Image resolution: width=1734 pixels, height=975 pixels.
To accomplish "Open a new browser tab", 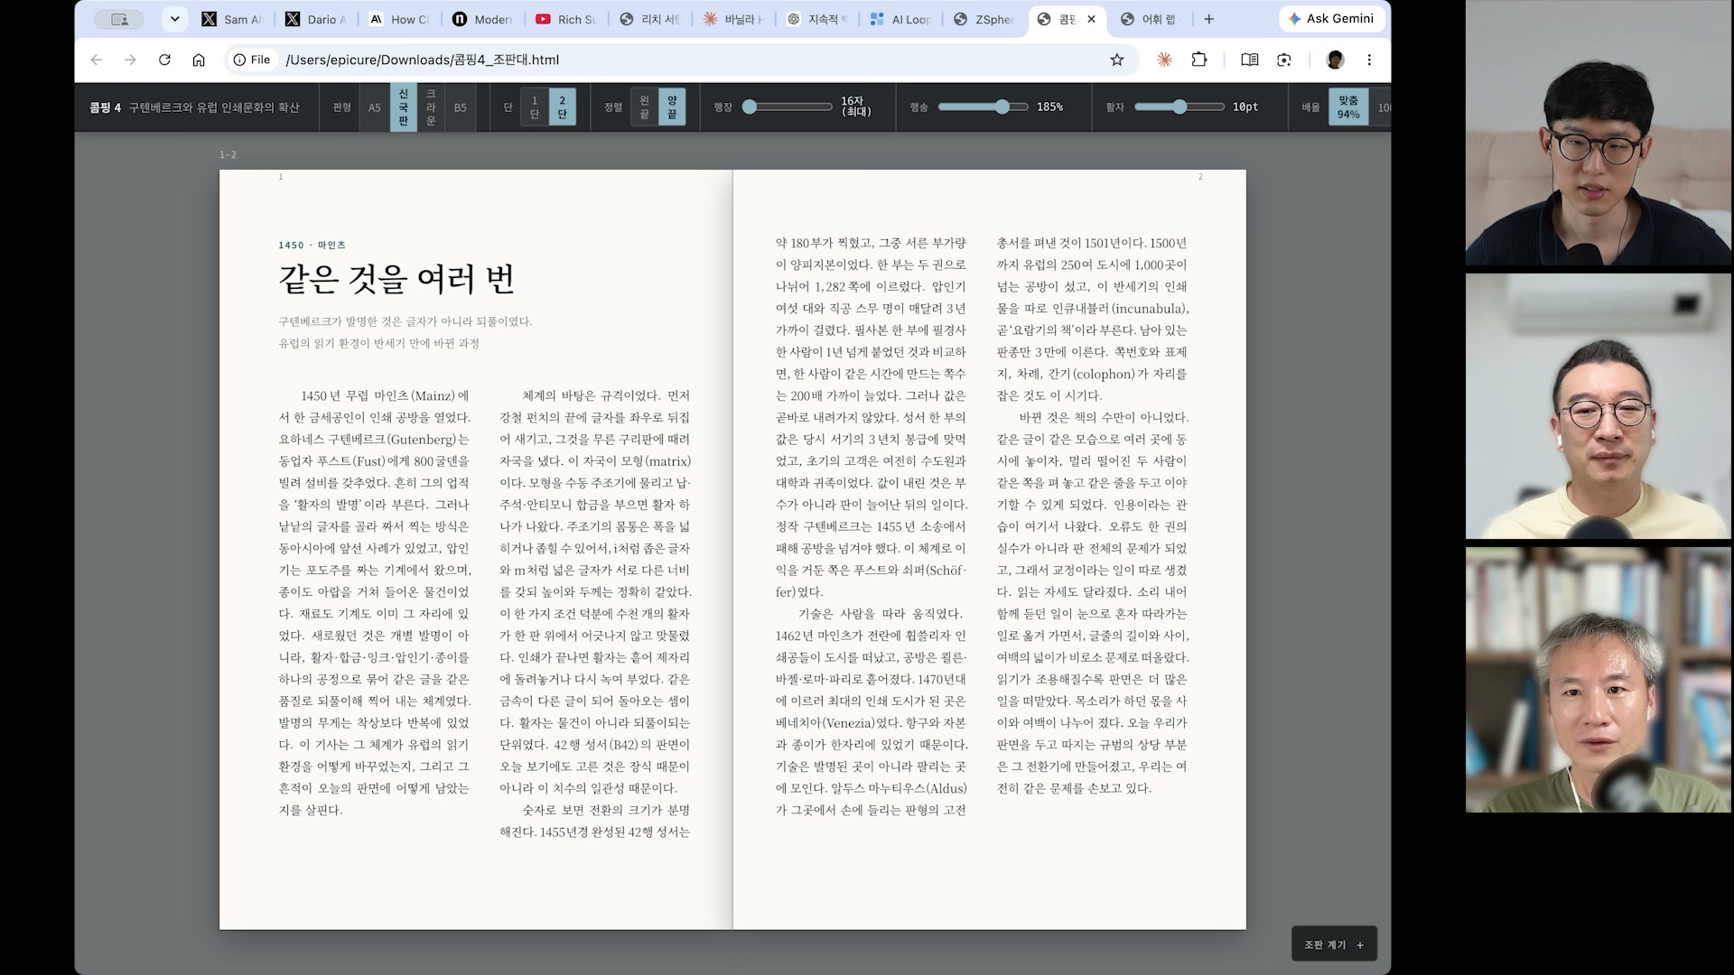I will 1208,19.
